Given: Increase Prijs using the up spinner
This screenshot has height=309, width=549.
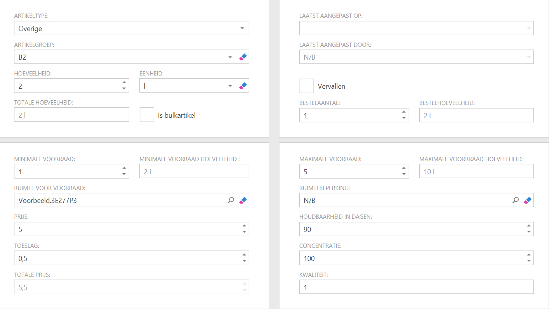Looking at the screenshot, I should (244, 226).
